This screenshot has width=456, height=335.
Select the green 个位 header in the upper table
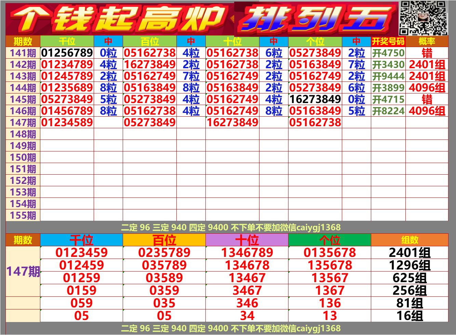(315, 41)
